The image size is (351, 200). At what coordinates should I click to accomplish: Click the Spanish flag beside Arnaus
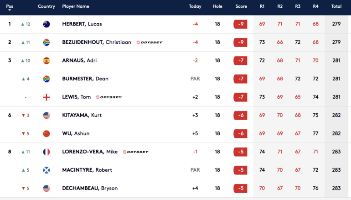pyautogui.click(x=46, y=61)
